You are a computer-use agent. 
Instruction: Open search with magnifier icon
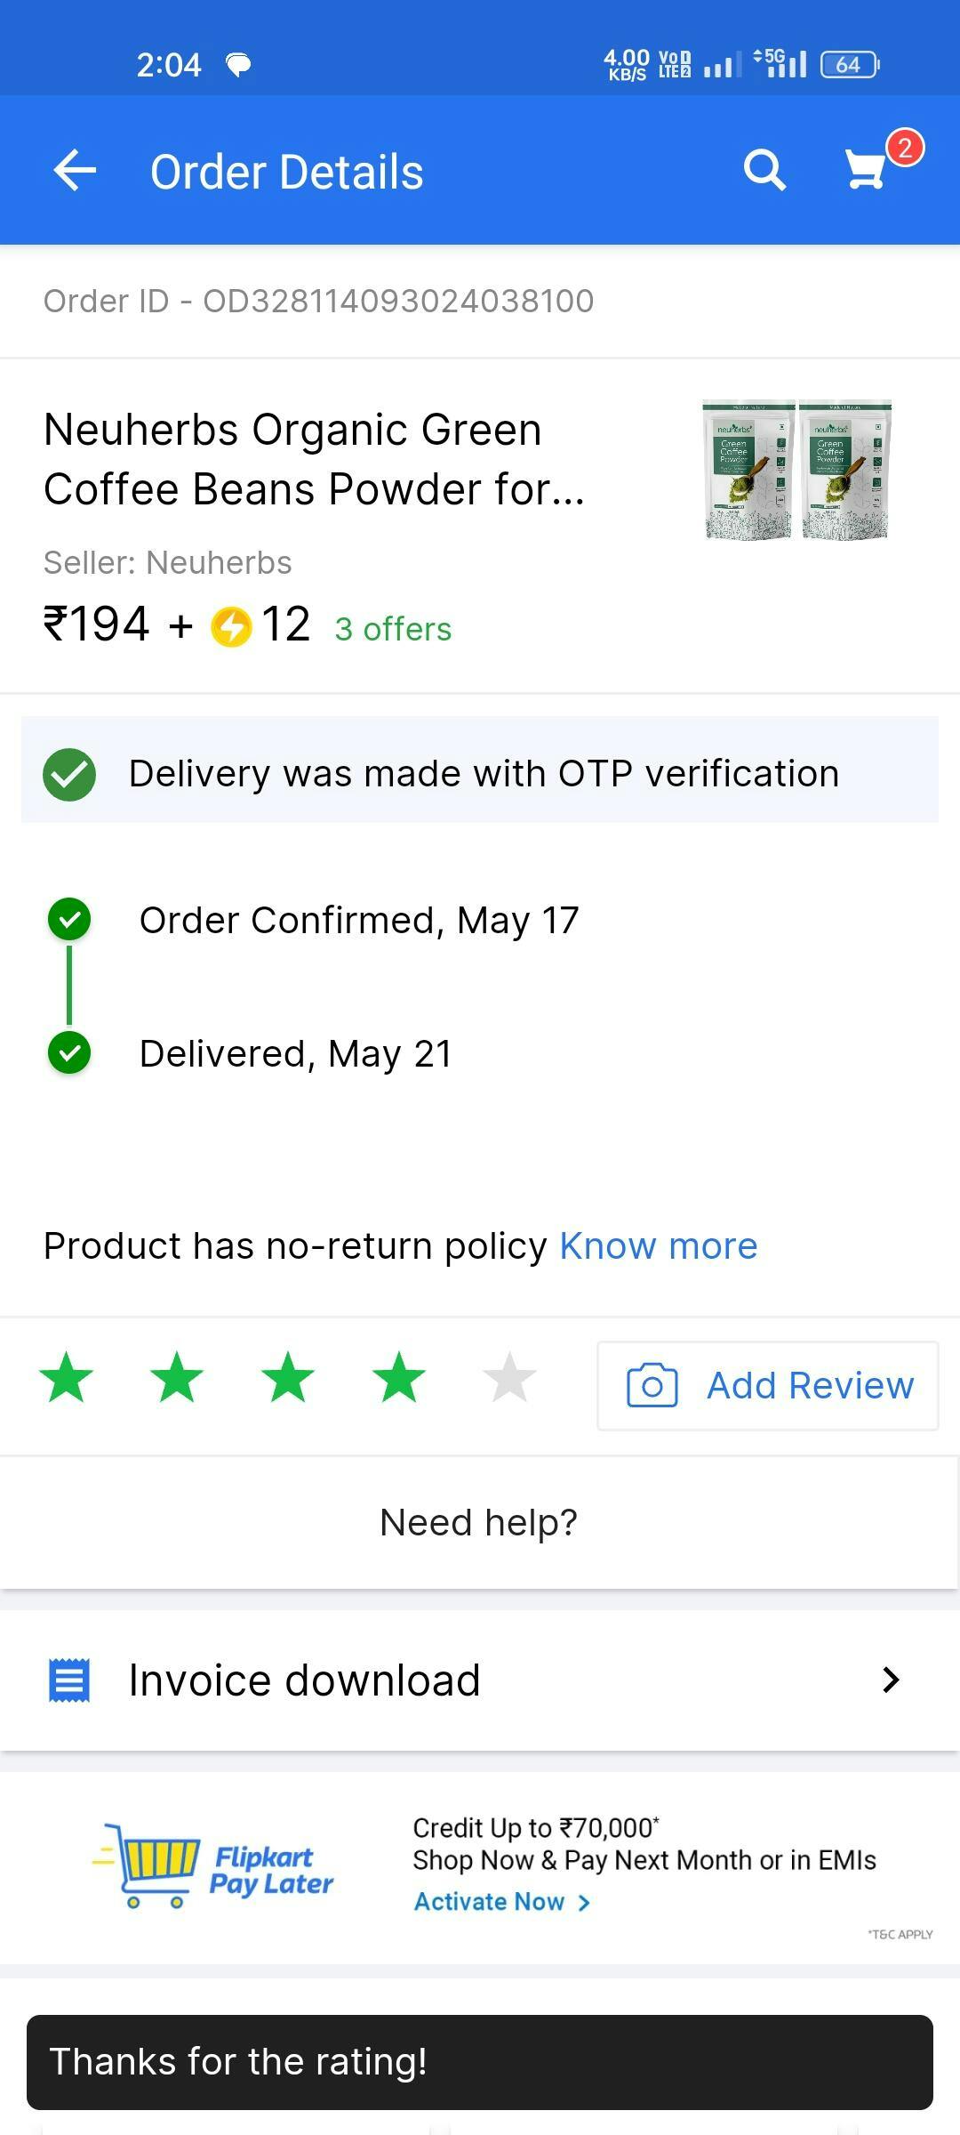tap(764, 170)
